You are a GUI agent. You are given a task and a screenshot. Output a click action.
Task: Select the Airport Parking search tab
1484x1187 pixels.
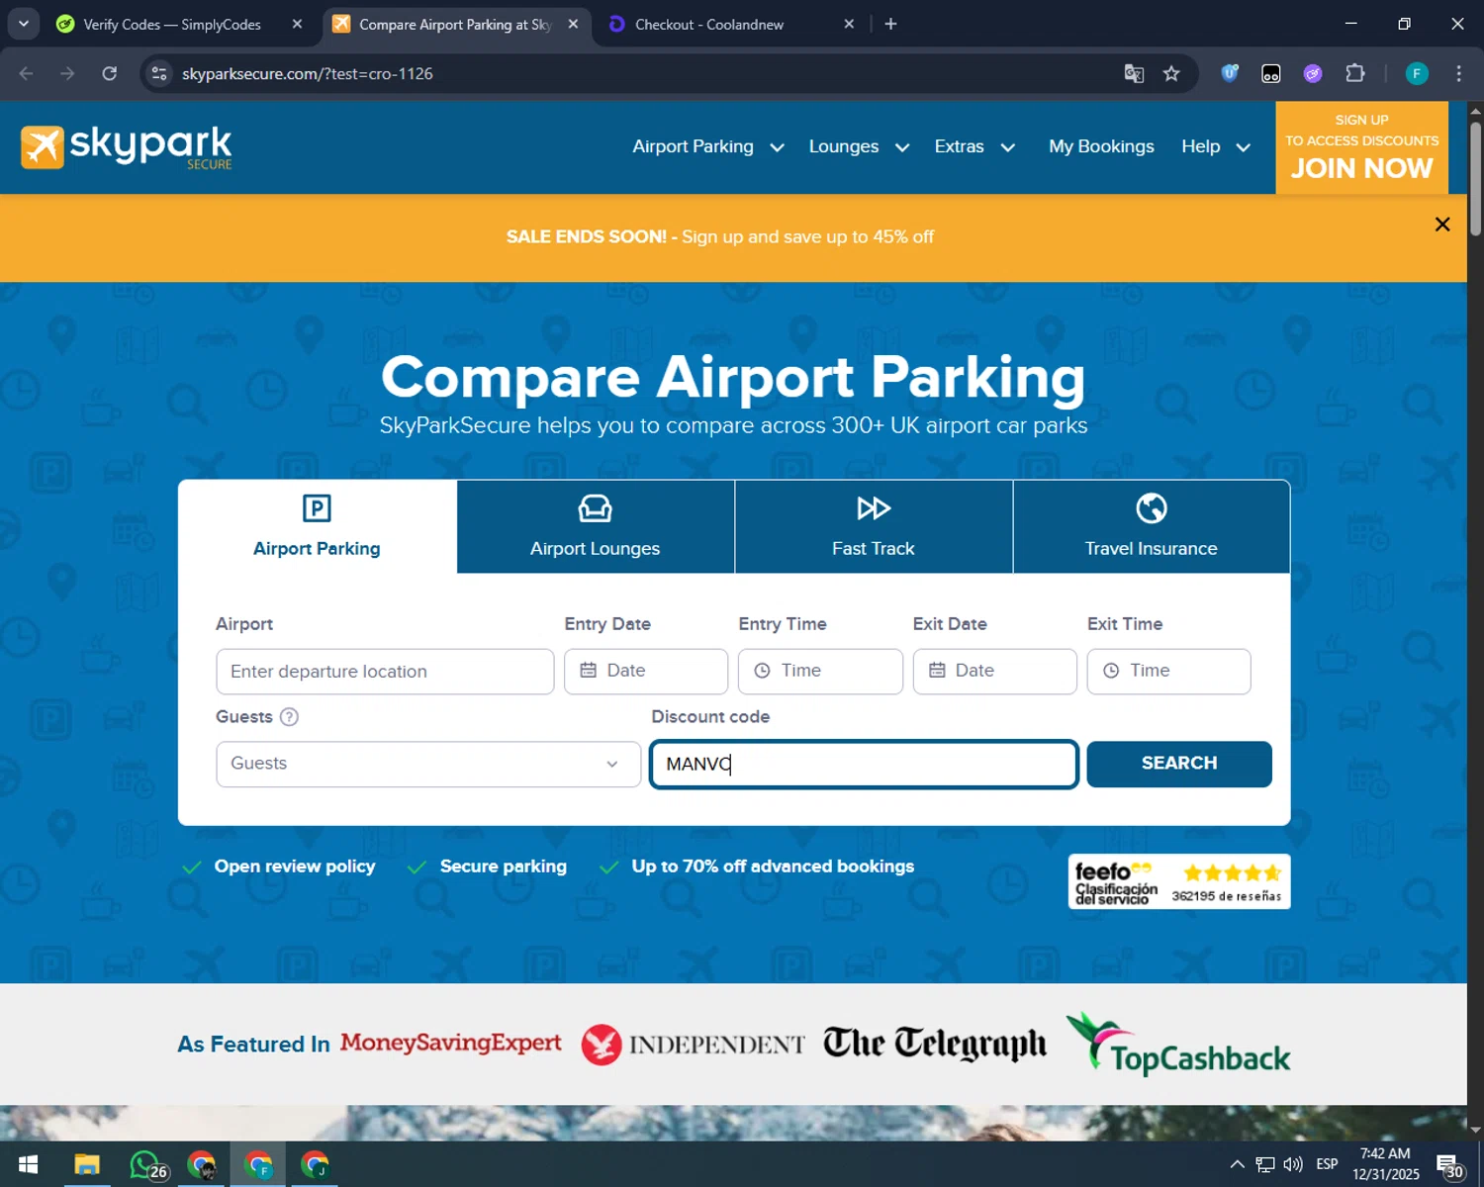(317, 526)
